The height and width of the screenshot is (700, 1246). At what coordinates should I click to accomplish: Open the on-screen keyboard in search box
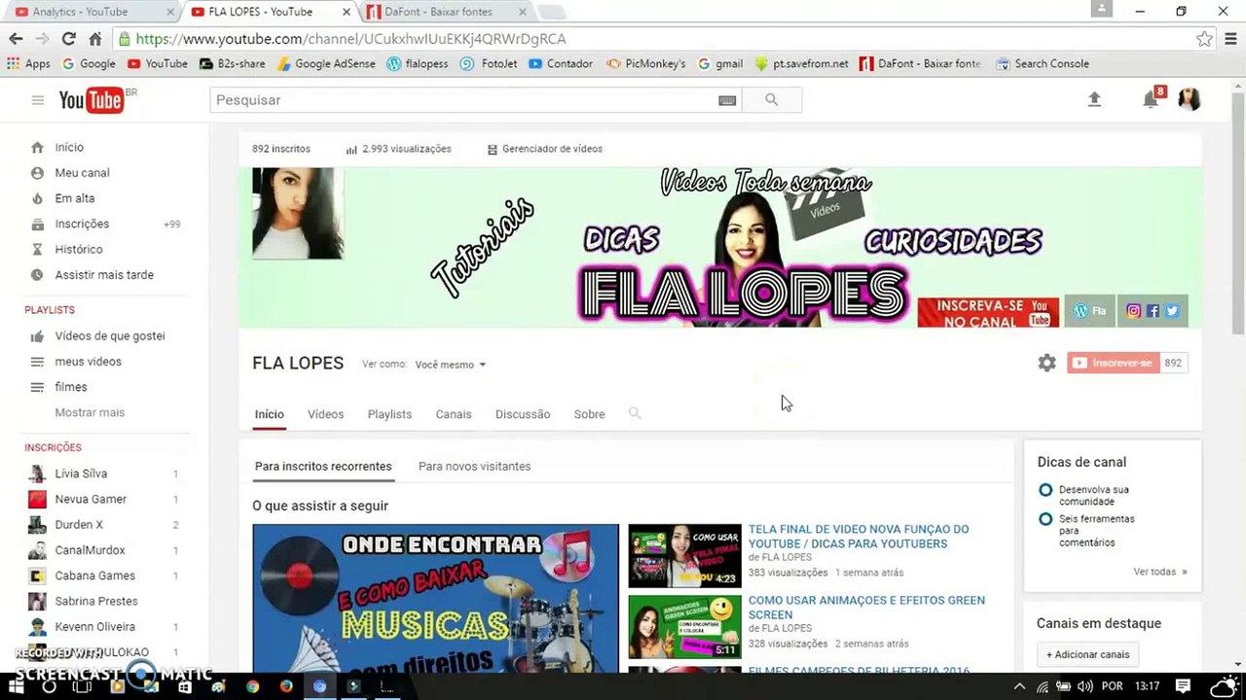click(727, 100)
